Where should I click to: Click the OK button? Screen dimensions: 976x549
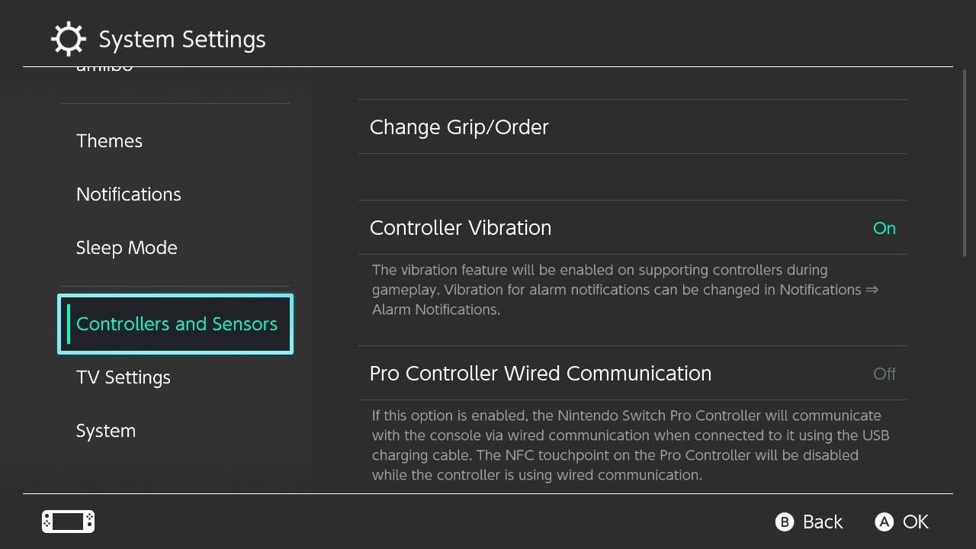(x=901, y=522)
